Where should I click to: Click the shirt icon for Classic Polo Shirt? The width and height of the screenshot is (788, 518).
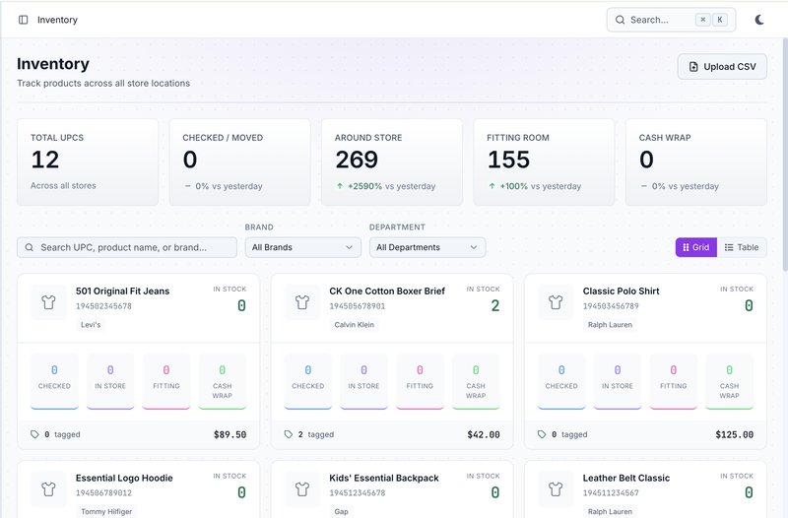pos(555,302)
